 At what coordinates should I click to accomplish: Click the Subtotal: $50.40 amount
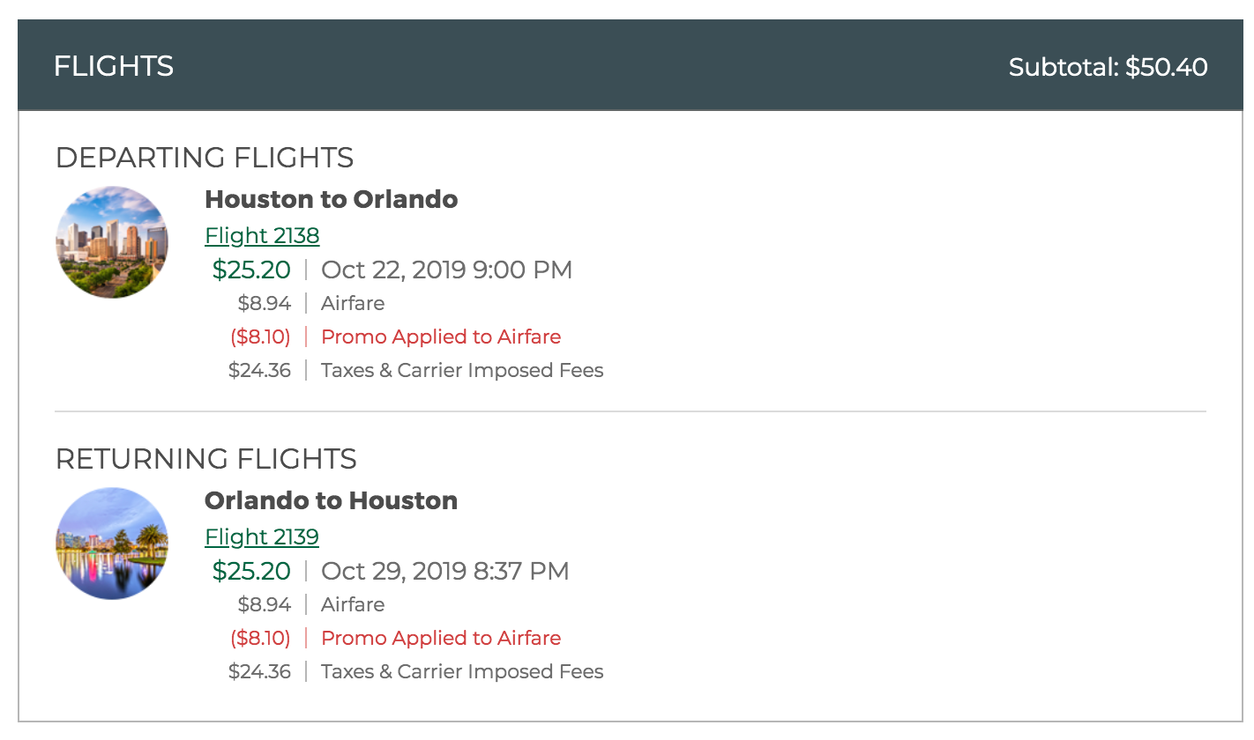(x=1108, y=67)
